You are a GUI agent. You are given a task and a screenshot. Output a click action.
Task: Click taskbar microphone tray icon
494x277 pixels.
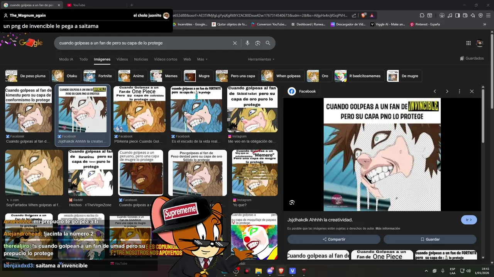tap(443, 271)
